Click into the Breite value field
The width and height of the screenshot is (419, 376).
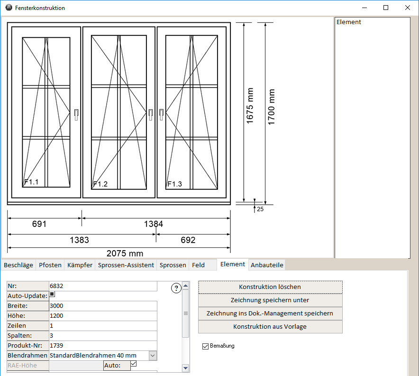click(x=102, y=306)
